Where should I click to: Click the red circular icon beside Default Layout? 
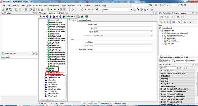(156, 5)
